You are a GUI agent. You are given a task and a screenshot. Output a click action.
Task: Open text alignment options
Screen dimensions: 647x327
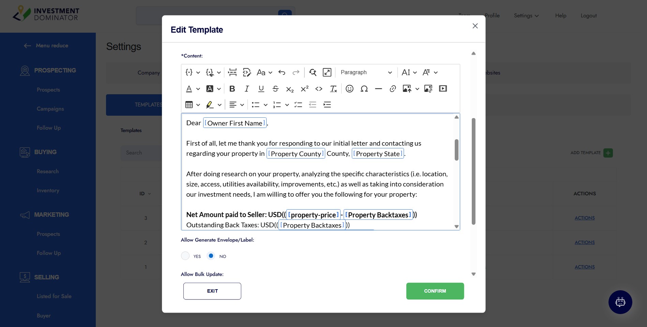click(237, 105)
